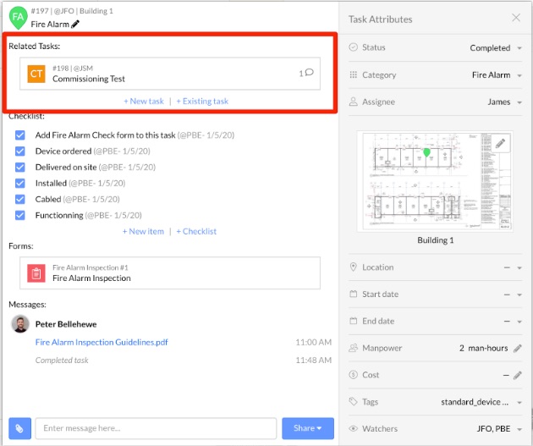Click '+ New task' link
The width and height of the screenshot is (533, 446).
click(x=144, y=101)
